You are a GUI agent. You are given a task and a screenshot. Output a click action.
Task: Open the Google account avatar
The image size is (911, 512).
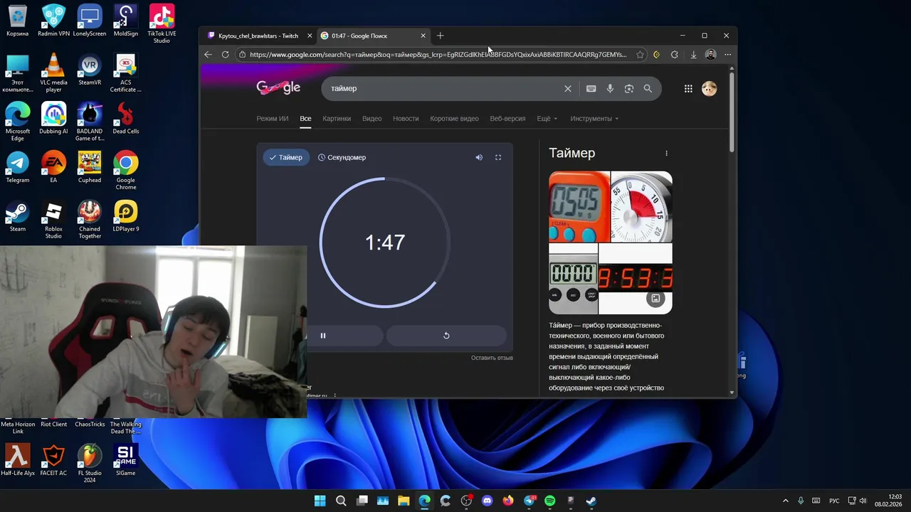tap(709, 89)
